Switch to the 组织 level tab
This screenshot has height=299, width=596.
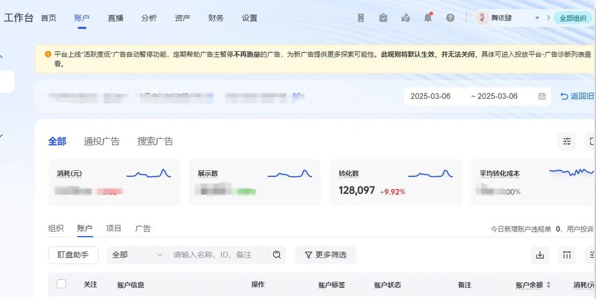click(x=56, y=229)
